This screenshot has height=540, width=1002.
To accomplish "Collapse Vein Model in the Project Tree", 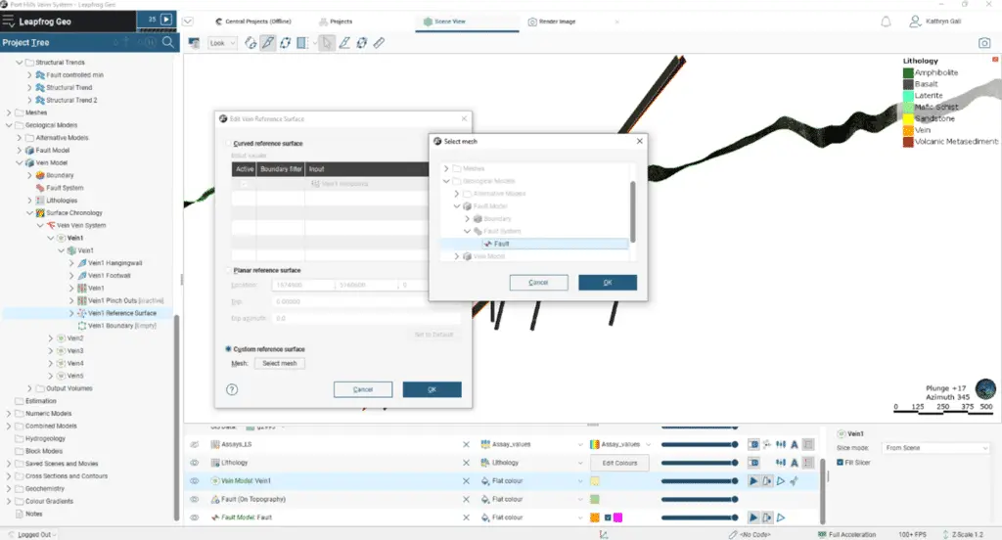I will (20, 163).
